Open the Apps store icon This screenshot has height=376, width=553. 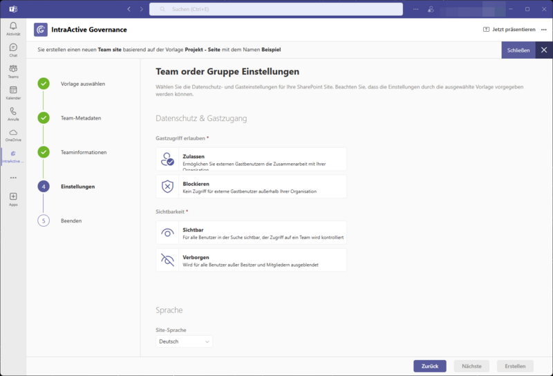12,199
